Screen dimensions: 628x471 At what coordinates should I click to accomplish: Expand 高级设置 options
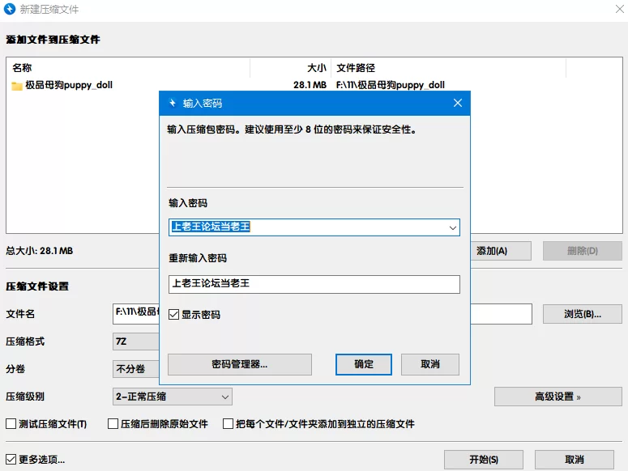[x=558, y=397]
